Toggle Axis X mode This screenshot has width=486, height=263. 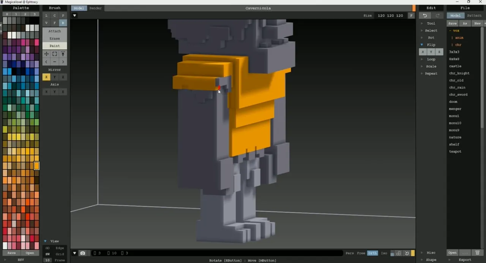click(x=46, y=92)
